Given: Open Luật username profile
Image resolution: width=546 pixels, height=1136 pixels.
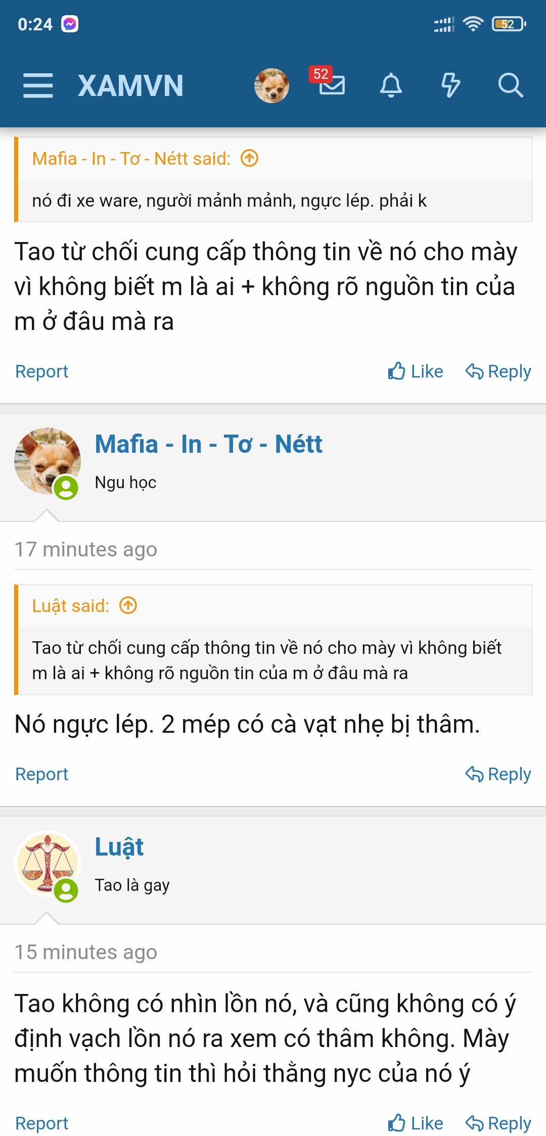Looking at the screenshot, I should pyautogui.click(x=119, y=847).
